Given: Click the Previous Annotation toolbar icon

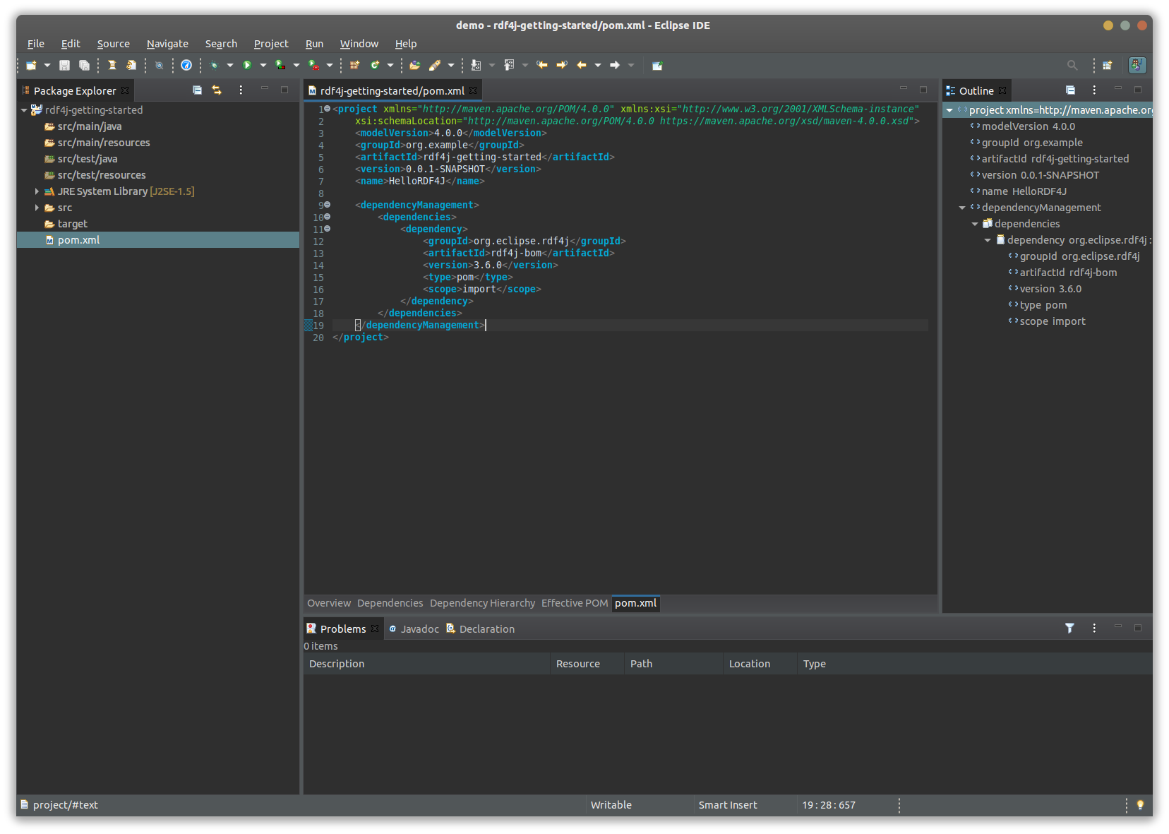Looking at the screenshot, I should point(509,66).
